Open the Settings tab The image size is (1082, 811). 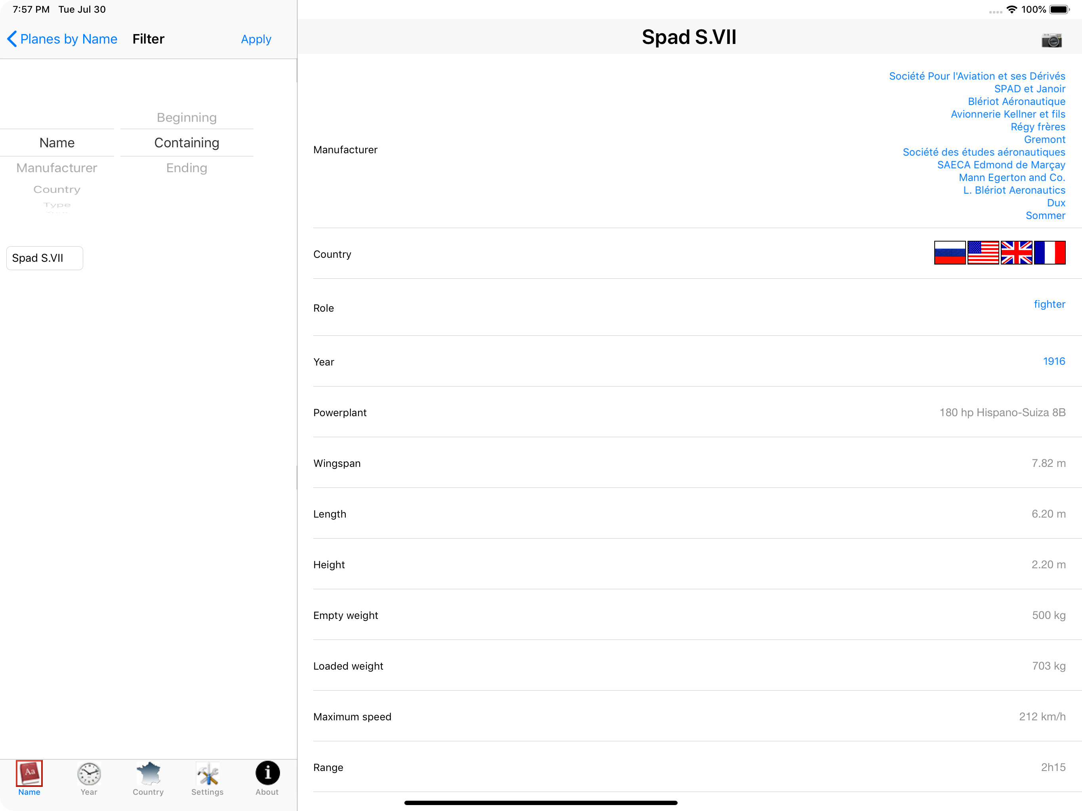tap(208, 778)
